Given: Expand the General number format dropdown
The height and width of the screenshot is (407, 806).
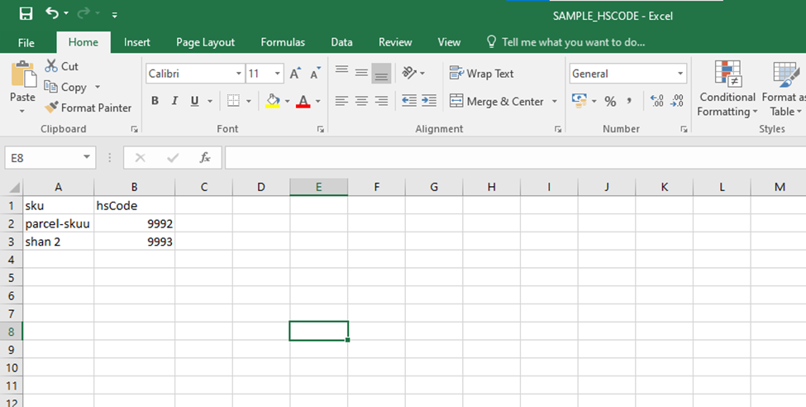Looking at the screenshot, I should point(680,74).
